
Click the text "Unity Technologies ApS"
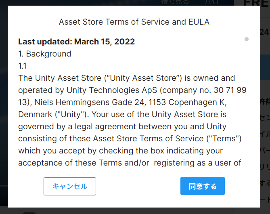tap(112, 90)
